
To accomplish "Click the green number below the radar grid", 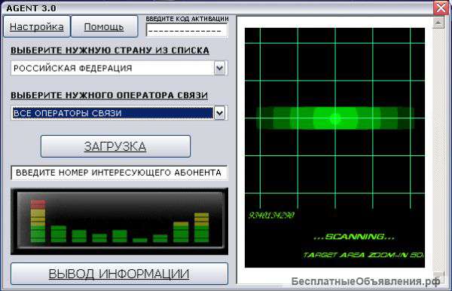I will (271, 215).
